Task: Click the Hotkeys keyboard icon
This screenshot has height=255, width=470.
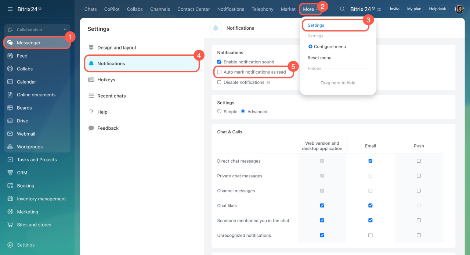Action: [91, 80]
